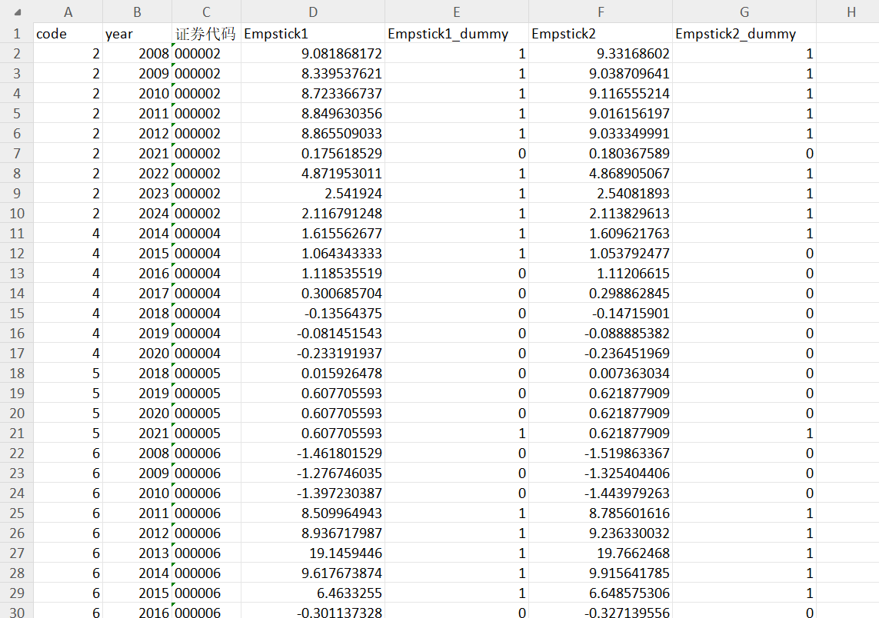This screenshot has width=879, height=618.
Task: Select column G header
Action: [744, 12]
